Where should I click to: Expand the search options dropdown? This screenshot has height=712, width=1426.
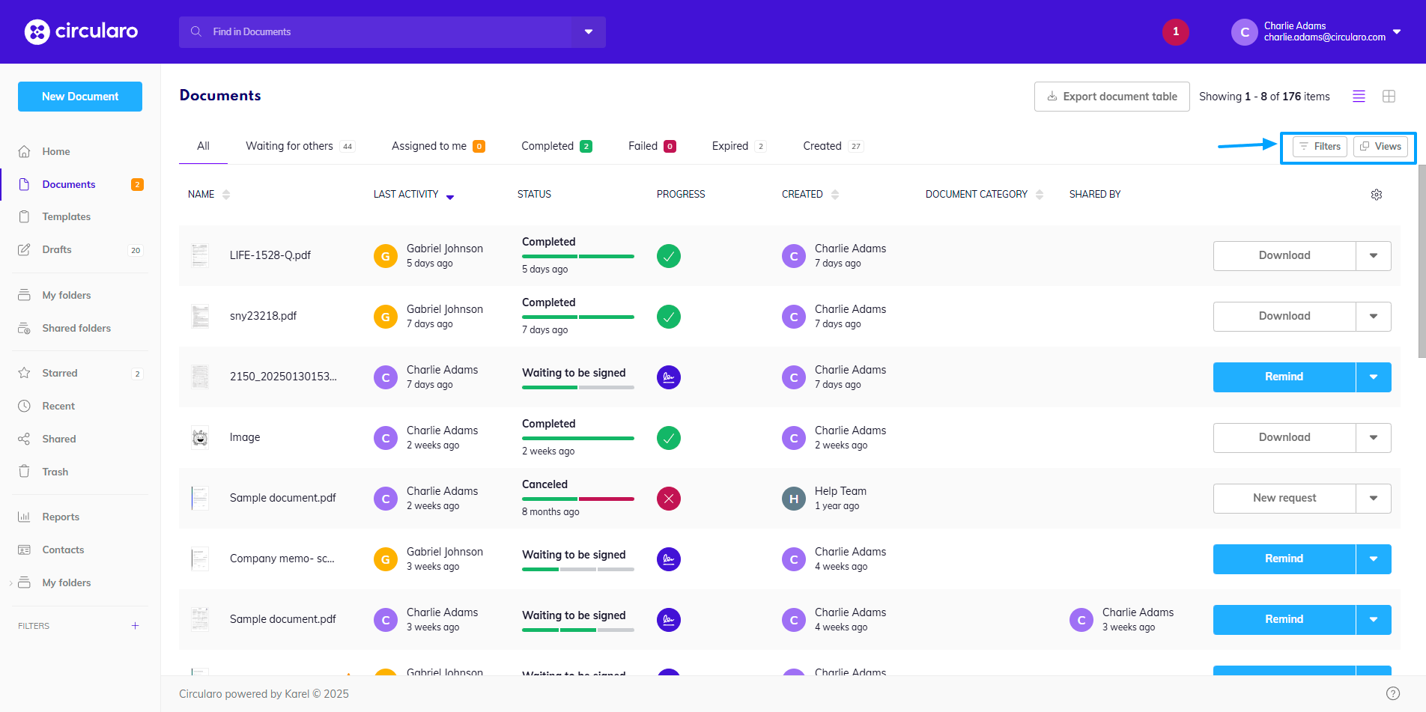click(x=589, y=32)
